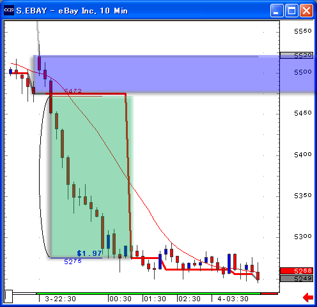This screenshot has width=317, height=307.
Task: Click the 5350 price scale label
Action: (x=303, y=196)
